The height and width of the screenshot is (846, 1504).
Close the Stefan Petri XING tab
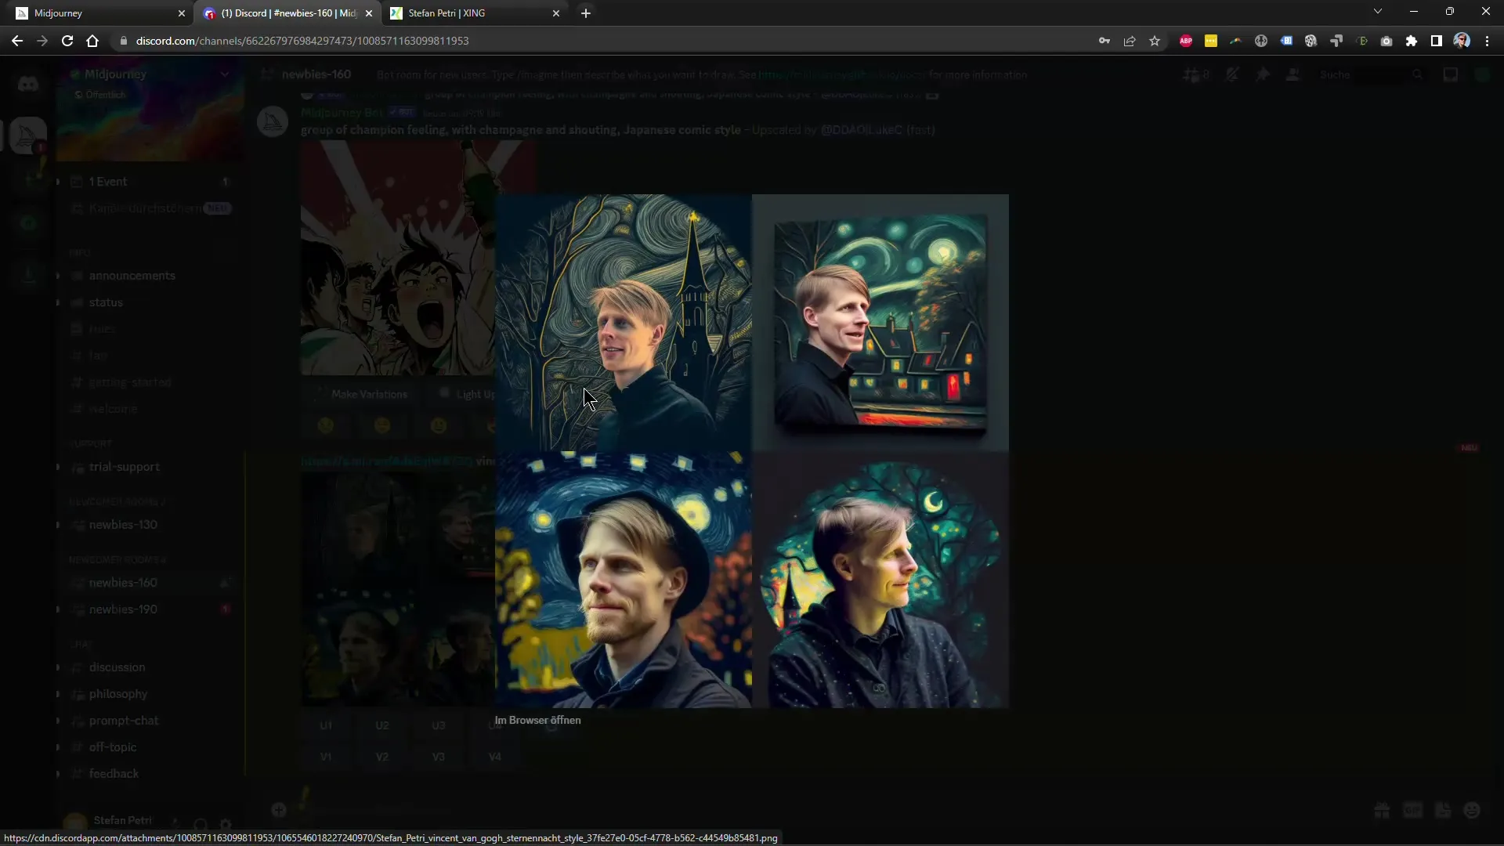click(556, 13)
